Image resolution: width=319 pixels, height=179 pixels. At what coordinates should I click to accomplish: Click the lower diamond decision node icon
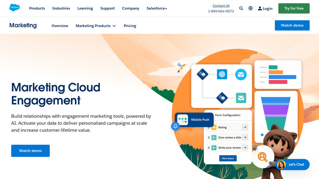(222, 98)
